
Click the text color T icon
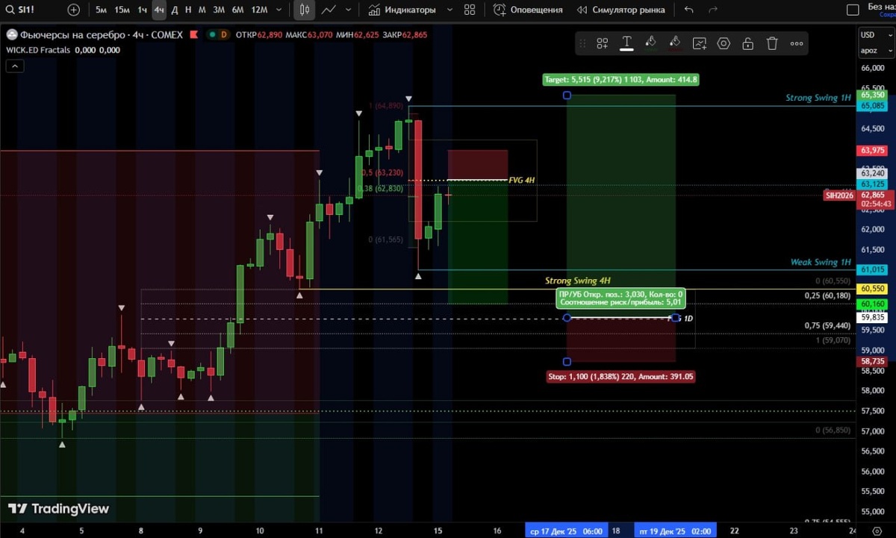coord(626,43)
